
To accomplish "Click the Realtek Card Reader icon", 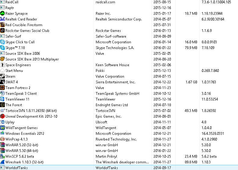I will coord(2,19).
